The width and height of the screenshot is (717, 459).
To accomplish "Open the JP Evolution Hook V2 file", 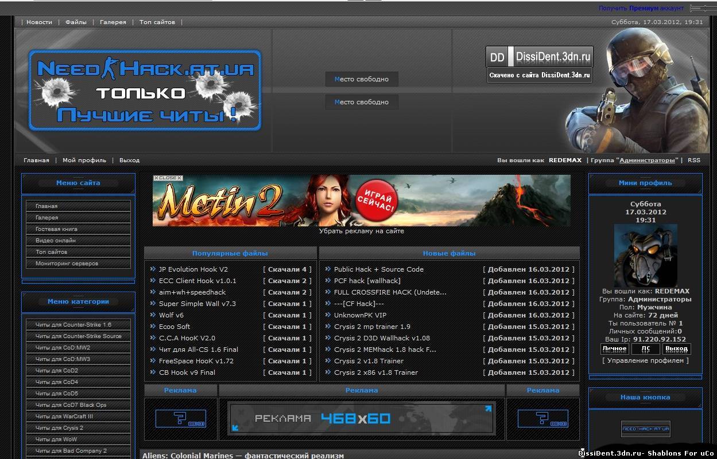I will 193,269.
